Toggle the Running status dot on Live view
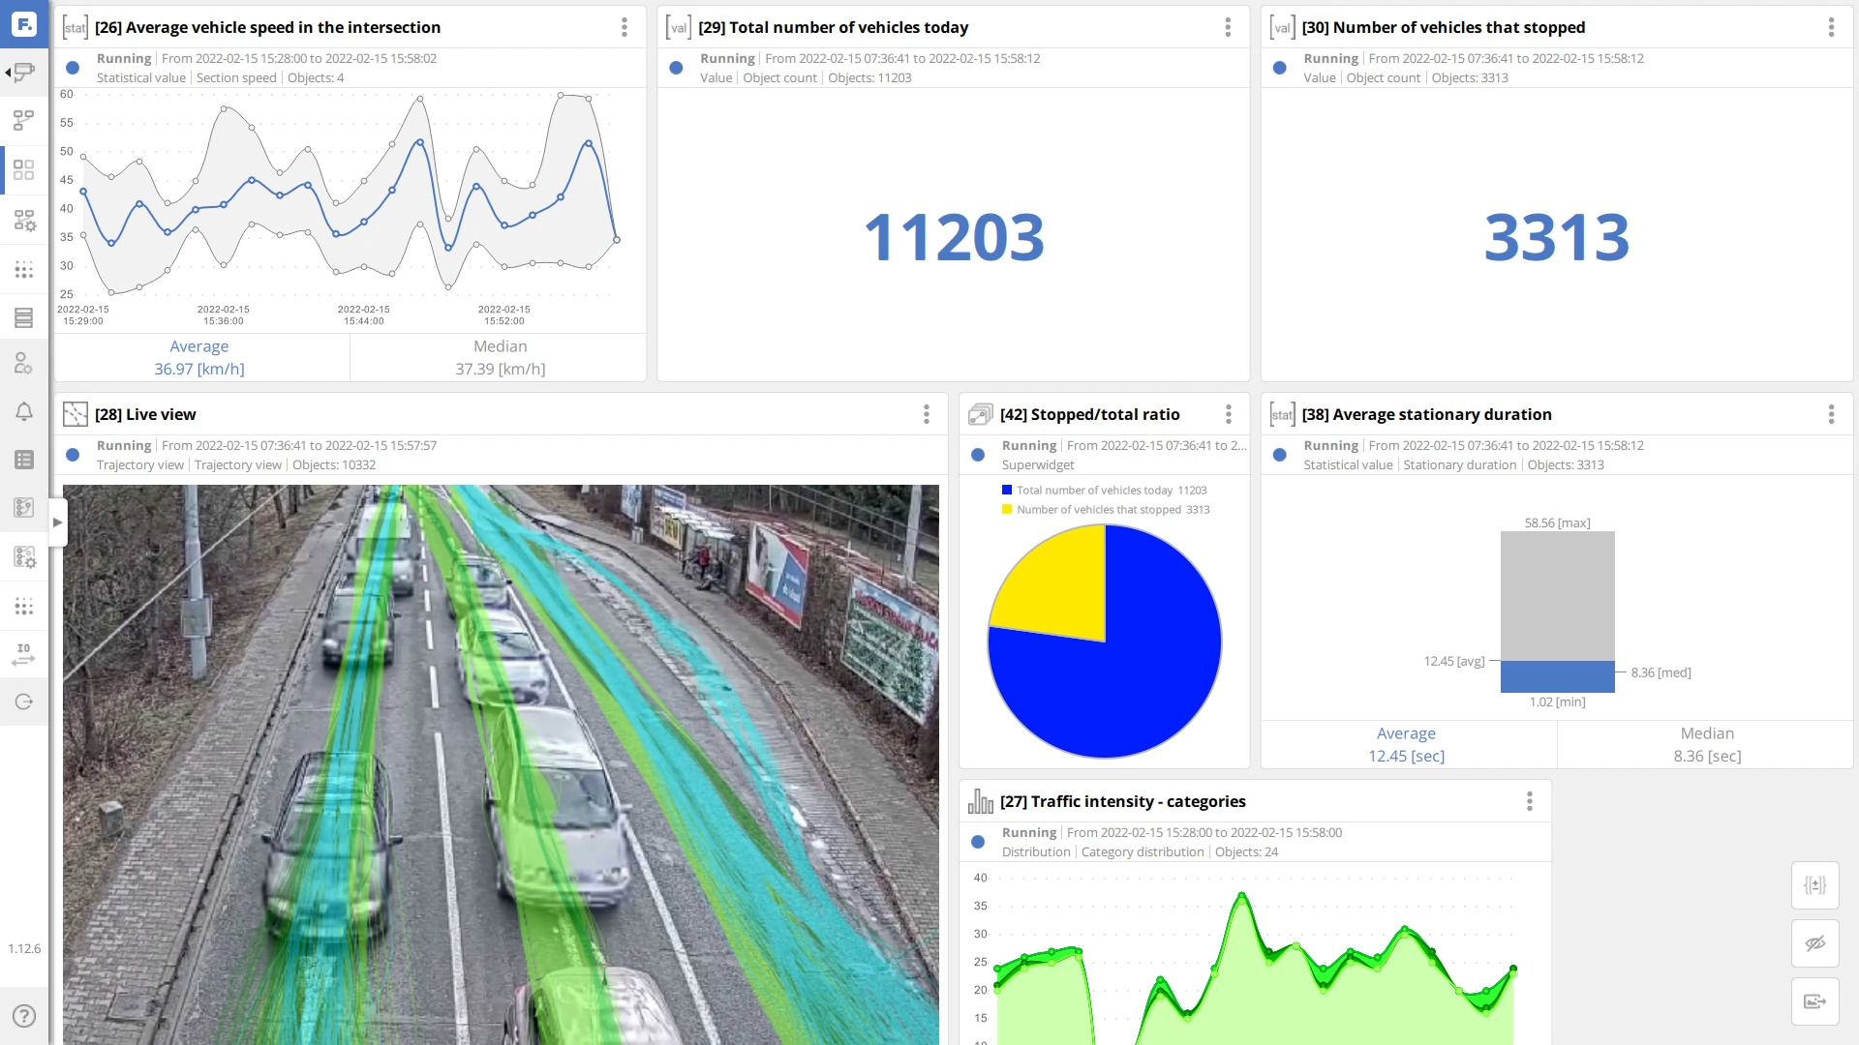 click(x=73, y=455)
